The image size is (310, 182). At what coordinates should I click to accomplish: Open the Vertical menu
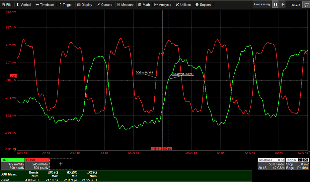[24, 5]
